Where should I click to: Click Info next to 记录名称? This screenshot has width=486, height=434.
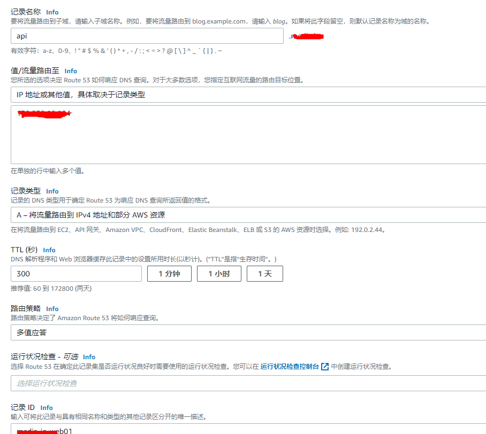[51, 12]
